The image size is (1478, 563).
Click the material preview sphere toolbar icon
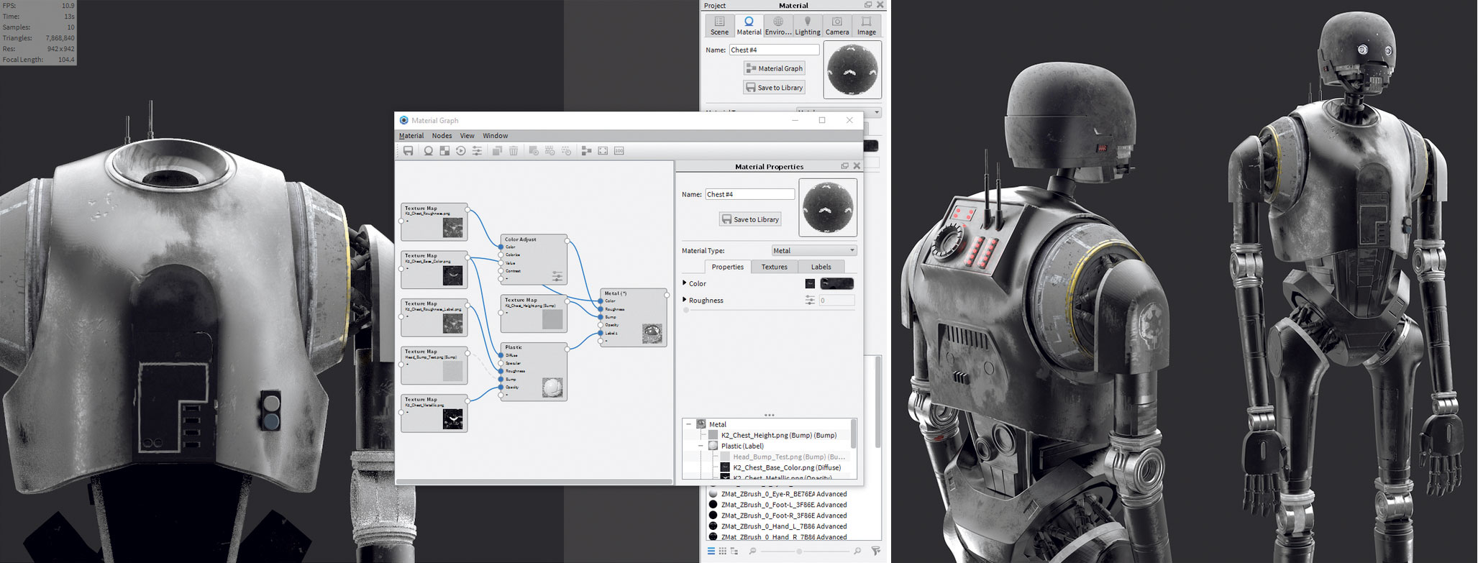click(428, 151)
